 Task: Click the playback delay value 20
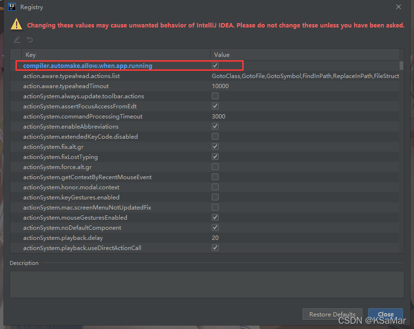pyautogui.click(x=215, y=237)
